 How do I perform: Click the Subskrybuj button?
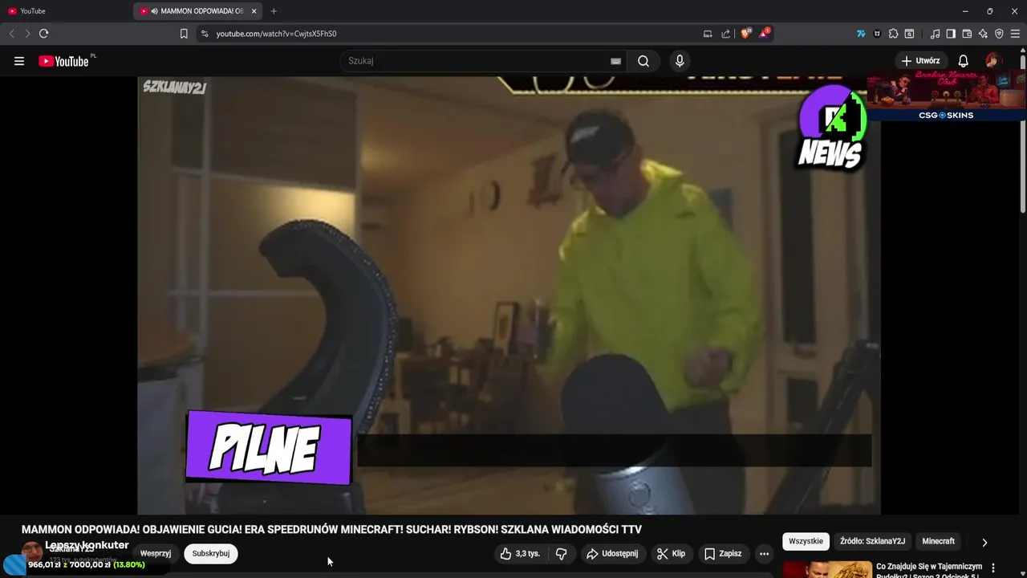[211, 554]
